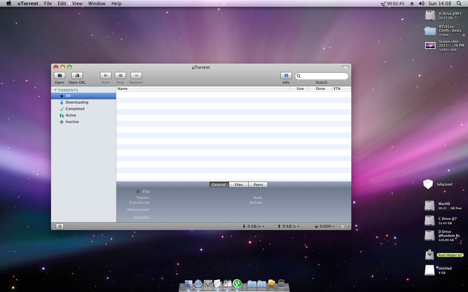Viewport: 468px width, 292px height.
Task: Select the Screen shot thumbnail on desktop
Action: 430,46
